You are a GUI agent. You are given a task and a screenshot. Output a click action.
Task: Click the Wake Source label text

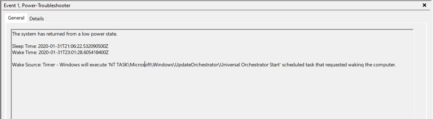[x=27, y=65]
